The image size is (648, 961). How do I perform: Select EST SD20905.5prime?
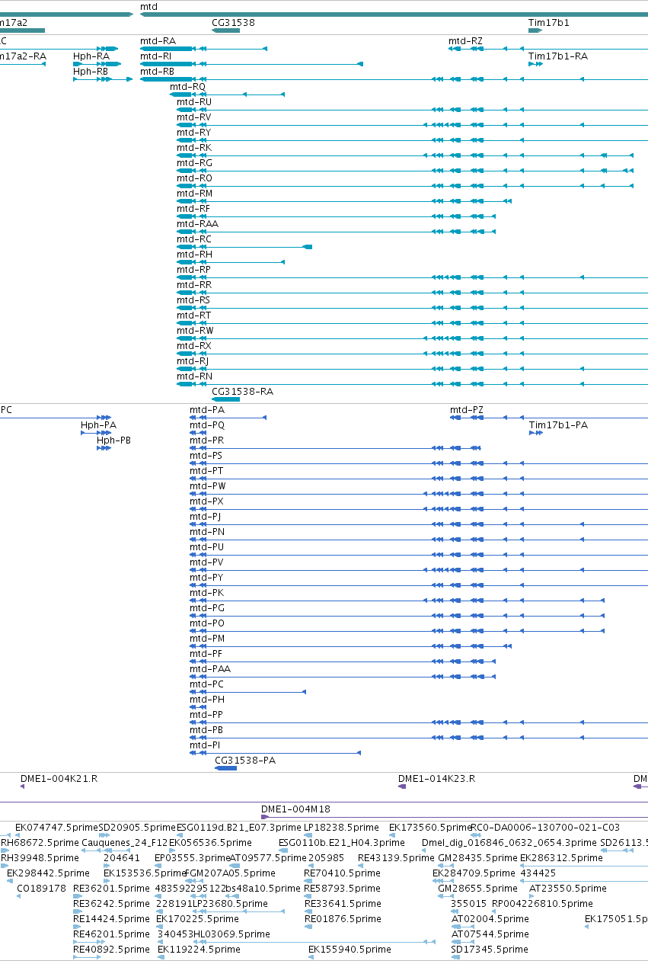pos(137,827)
